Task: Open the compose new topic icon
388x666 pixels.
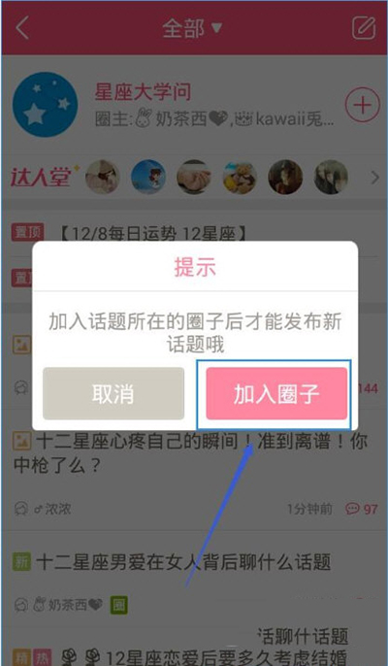Action: click(x=364, y=28)
